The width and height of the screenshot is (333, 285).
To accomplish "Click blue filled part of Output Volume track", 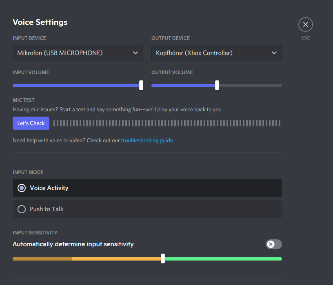I will (x=184, y=86).
